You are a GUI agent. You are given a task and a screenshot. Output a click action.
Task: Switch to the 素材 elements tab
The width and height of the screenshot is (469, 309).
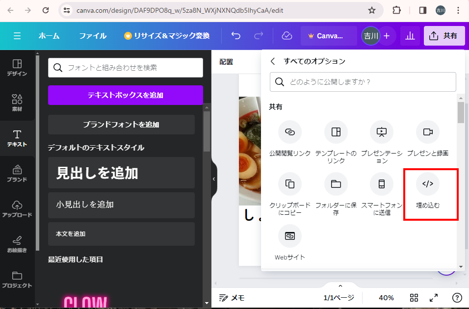[17, 103]
